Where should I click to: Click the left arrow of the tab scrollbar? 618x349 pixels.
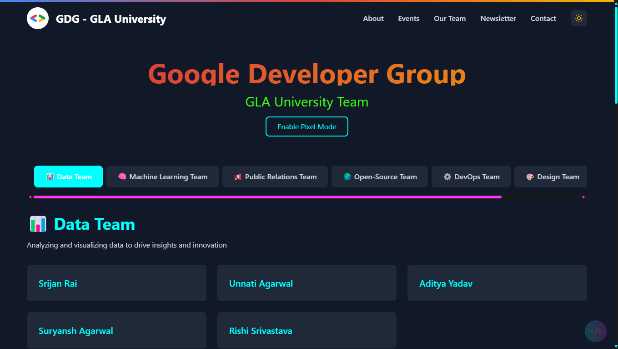[30, 197]
